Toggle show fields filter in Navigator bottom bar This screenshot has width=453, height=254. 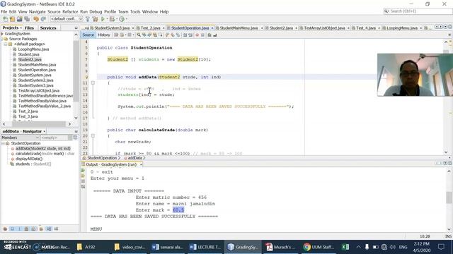(x=12, y=229)
